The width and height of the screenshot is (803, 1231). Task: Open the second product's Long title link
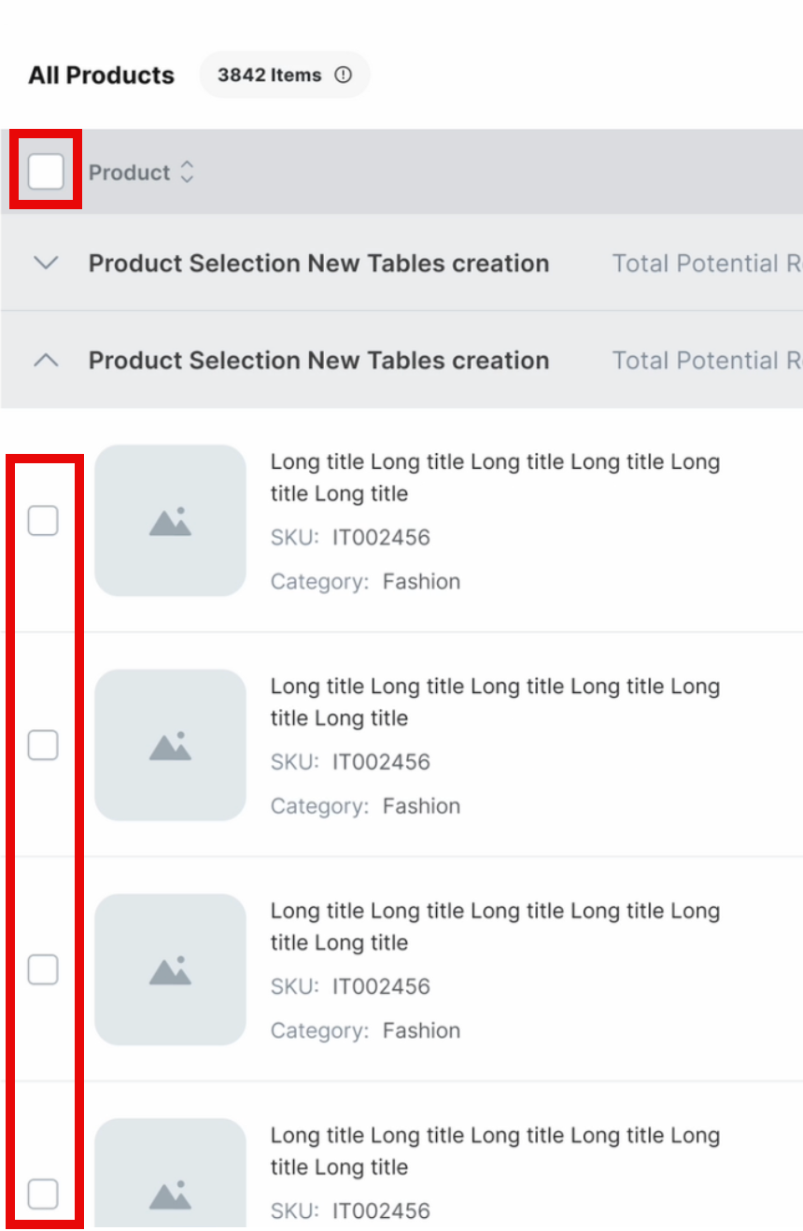click(x=494, y=701)
